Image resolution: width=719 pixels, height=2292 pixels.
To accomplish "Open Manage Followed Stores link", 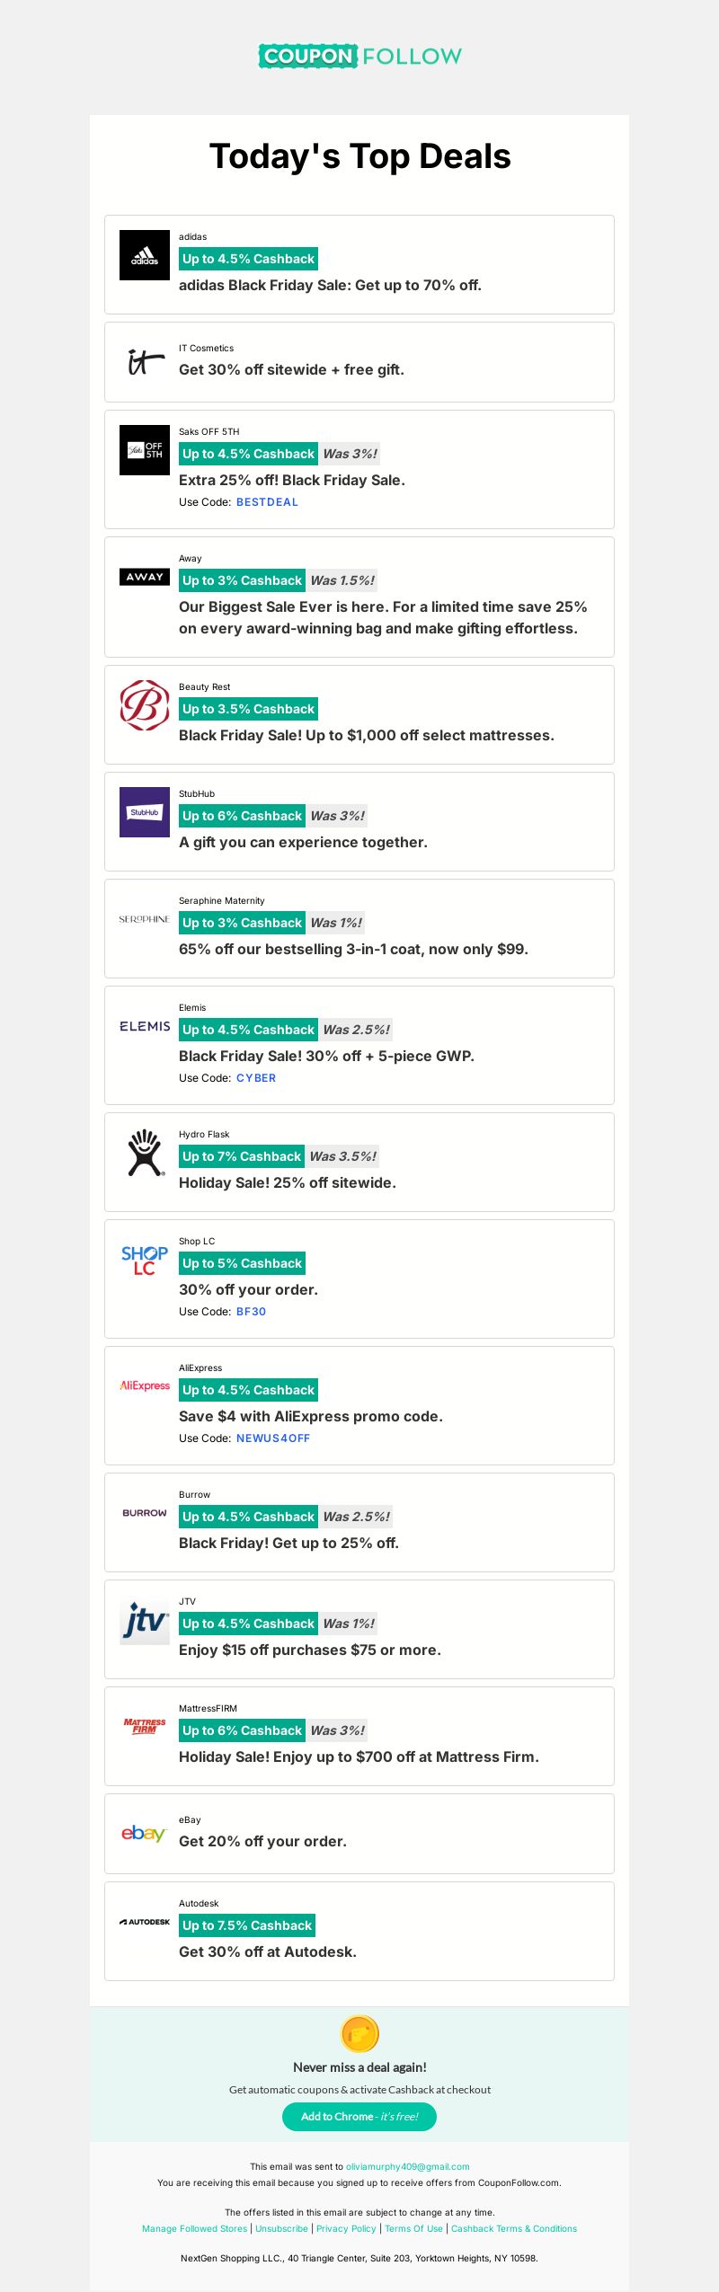I will click(x=194, y=2228).
